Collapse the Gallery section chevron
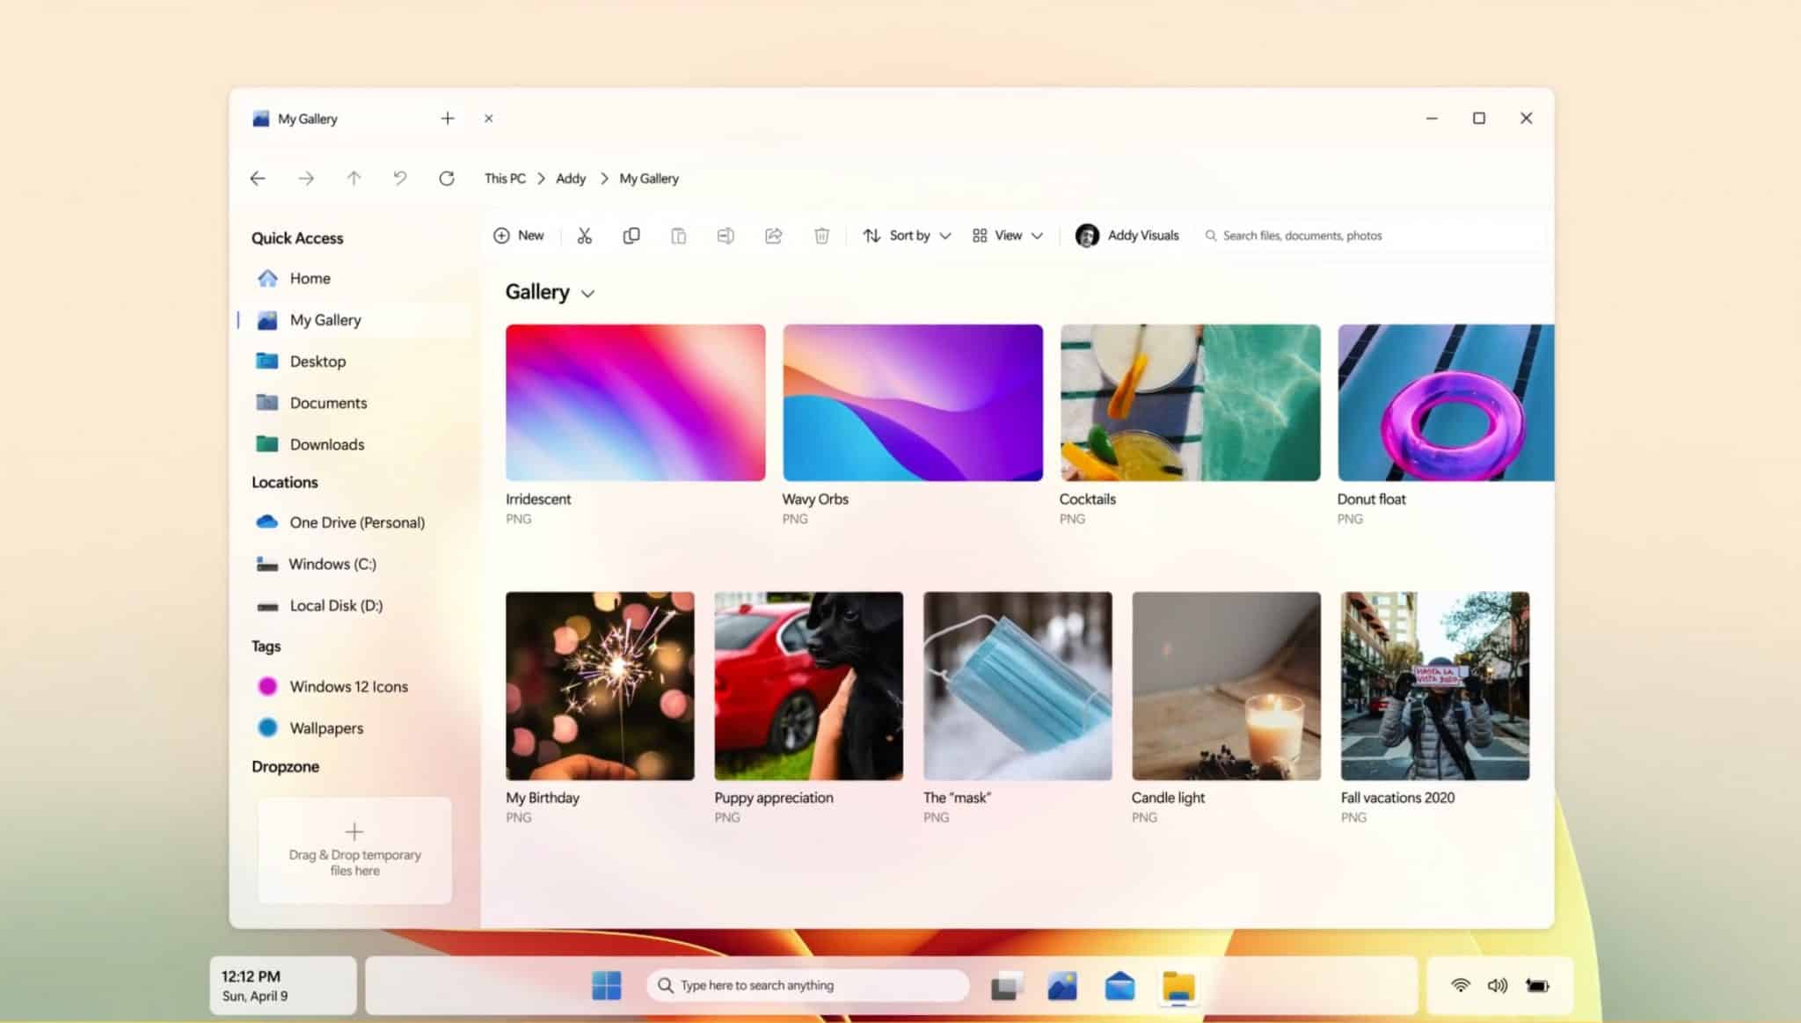Viewport: 1801px width, 1023px height. point(587,293)
